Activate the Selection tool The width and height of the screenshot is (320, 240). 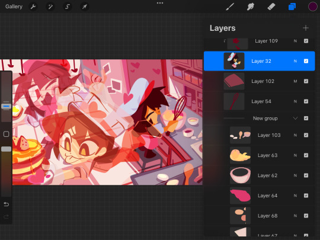pos(68,7)
